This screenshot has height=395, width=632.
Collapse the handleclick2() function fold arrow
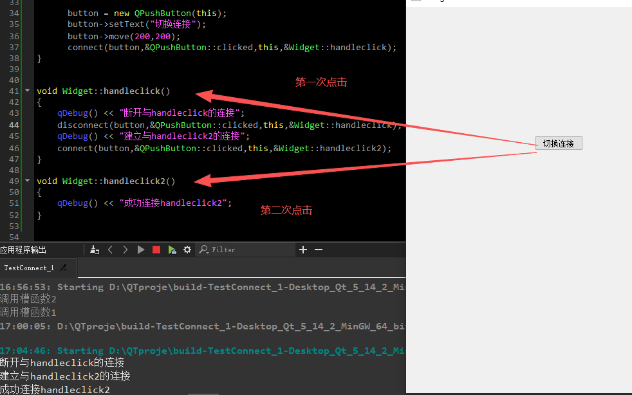tap(28, 181)
